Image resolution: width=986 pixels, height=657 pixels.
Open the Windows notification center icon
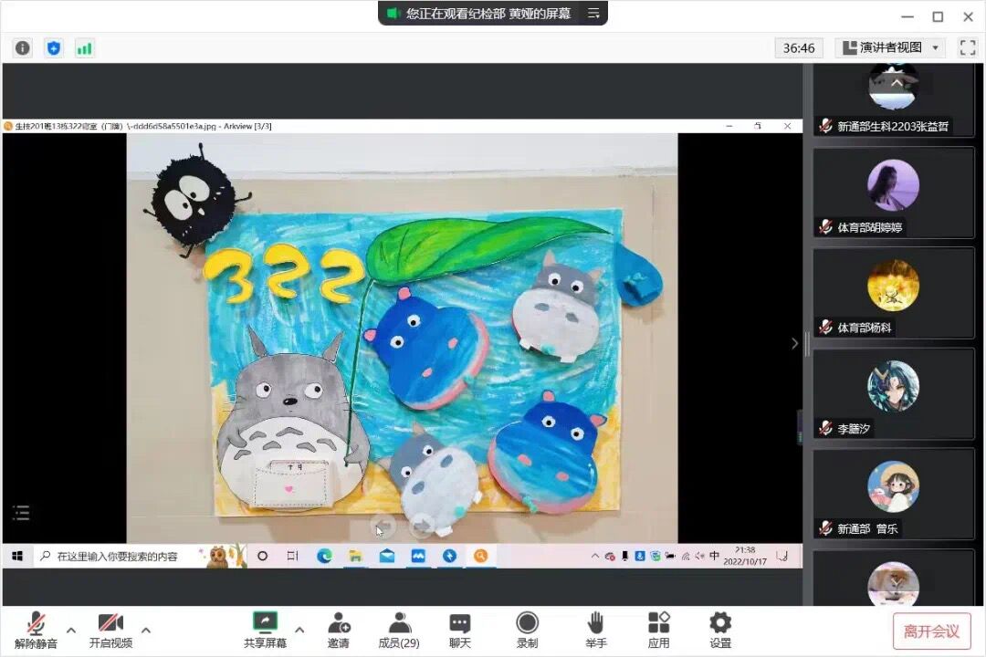pos(782,557)
